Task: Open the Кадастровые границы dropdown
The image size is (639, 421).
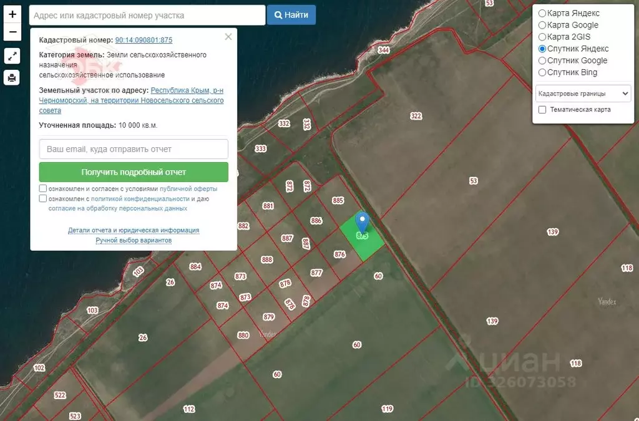Action: tap(583, 94)
